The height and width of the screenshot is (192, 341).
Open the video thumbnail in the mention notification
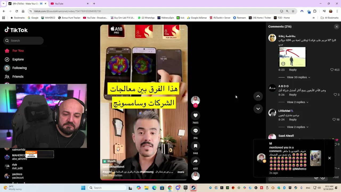point(315,158)
